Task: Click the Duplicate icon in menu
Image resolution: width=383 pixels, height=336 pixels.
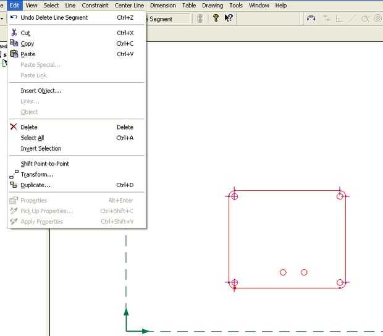Action: click(14, 185)
